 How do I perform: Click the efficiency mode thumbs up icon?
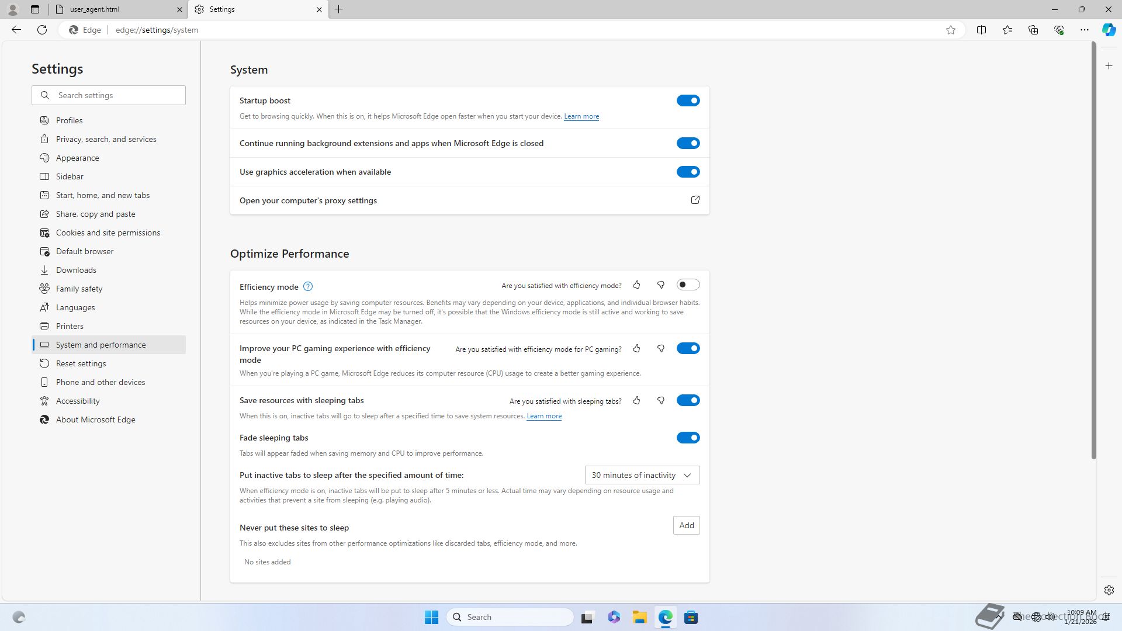click(x=636, y=285)
